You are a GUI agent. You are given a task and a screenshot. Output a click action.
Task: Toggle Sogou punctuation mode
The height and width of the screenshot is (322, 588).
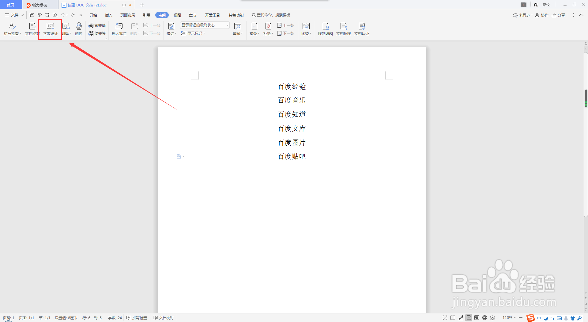552,318
